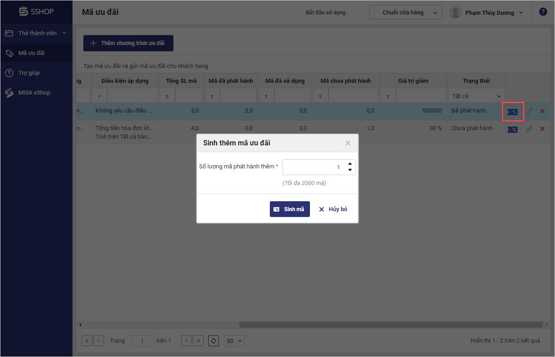
Task: Click value 500000 in Giá trị giảm
Action: click(432, 111)
